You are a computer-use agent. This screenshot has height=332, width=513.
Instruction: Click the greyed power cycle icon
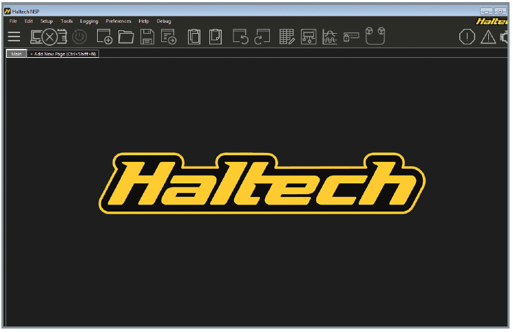[79, 37]
